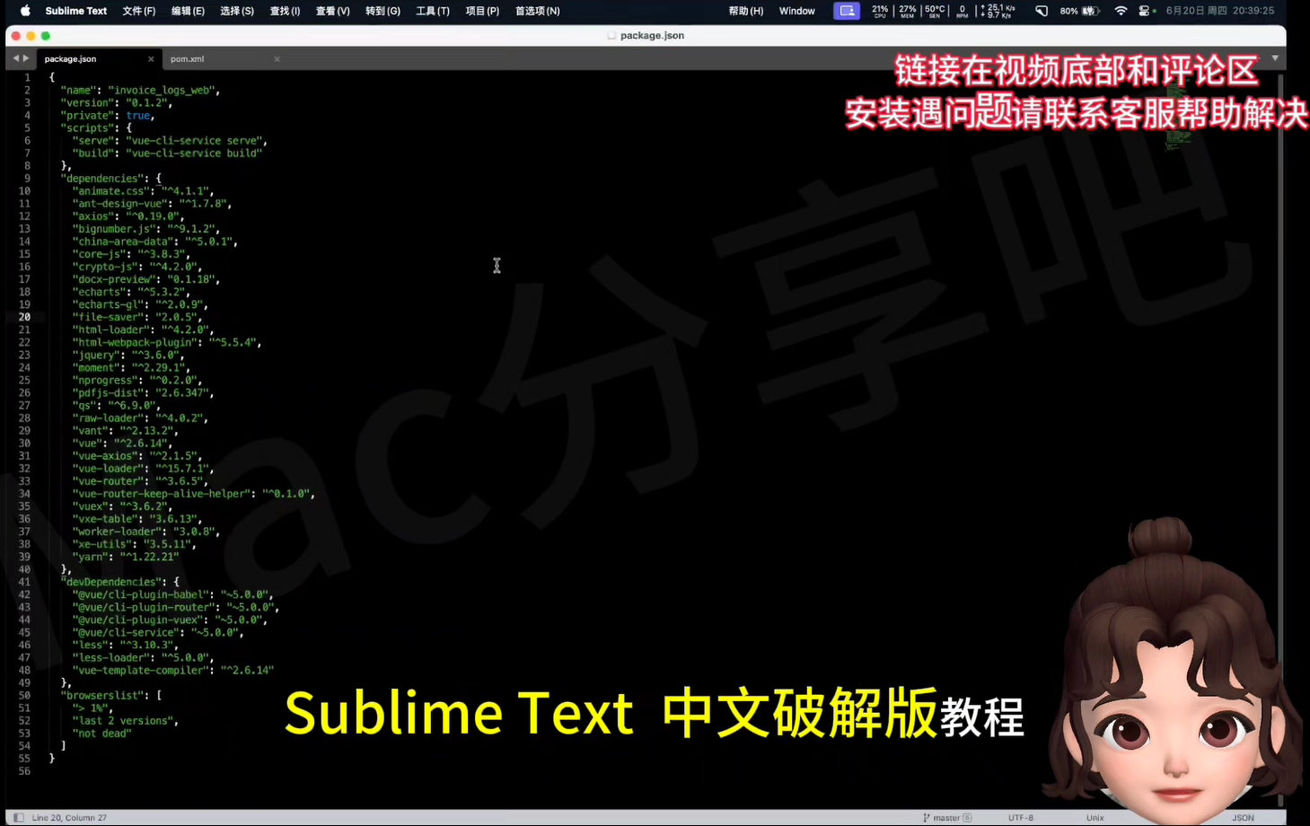The image size is (1310, 826).
Task: Click the 50°C sensor temperature indicator
Action: coord(935,11)
